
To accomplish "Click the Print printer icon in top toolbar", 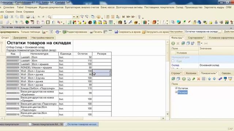I will [x=28, y=17].
